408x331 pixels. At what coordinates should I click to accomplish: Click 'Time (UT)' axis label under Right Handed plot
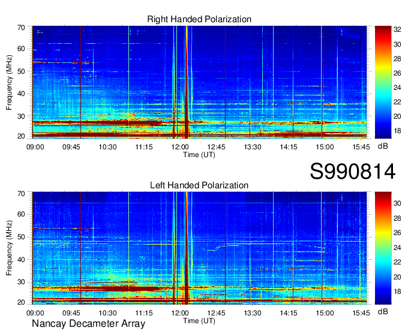click(199, 155)
